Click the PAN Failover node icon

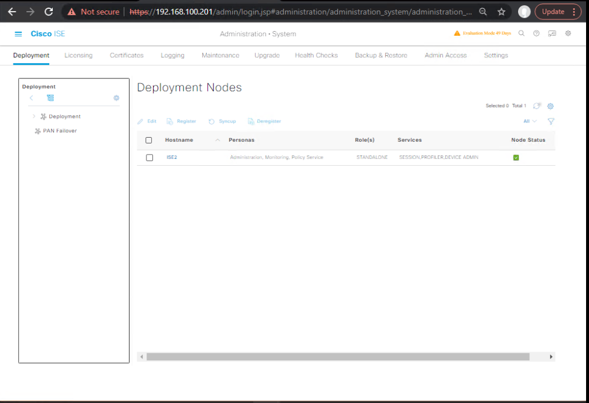38,131
